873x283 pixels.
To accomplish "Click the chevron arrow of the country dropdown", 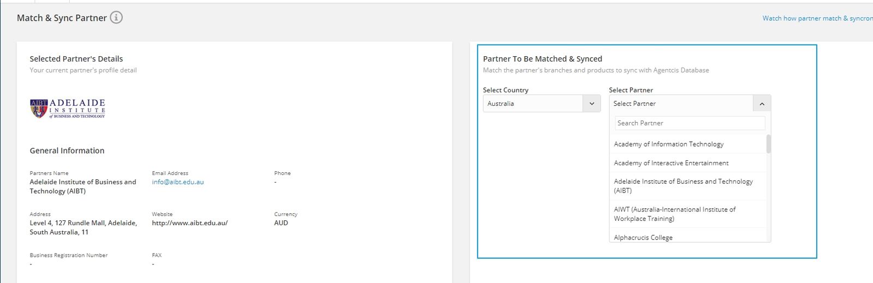I will [592, 104].
